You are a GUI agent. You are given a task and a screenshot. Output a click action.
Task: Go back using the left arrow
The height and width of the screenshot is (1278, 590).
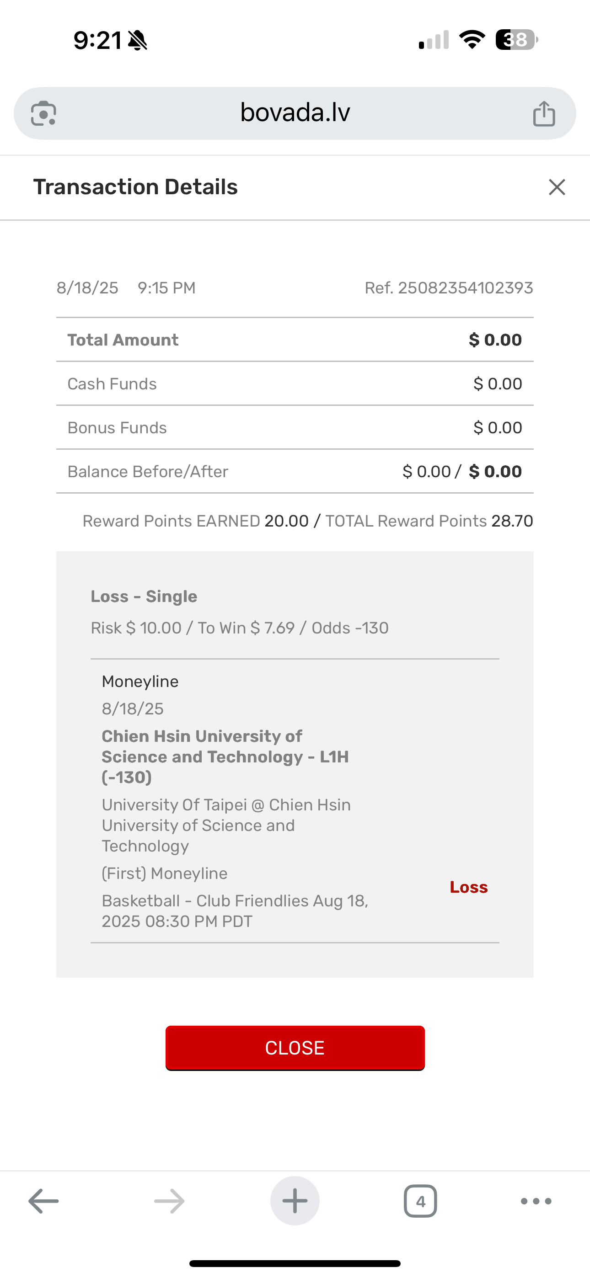pyautogui.click(x=44, y=1201)
